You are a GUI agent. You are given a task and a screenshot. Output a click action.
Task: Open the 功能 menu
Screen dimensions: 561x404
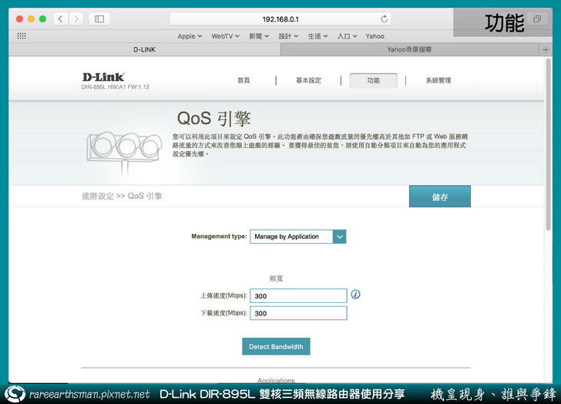(x=373, y=80)
